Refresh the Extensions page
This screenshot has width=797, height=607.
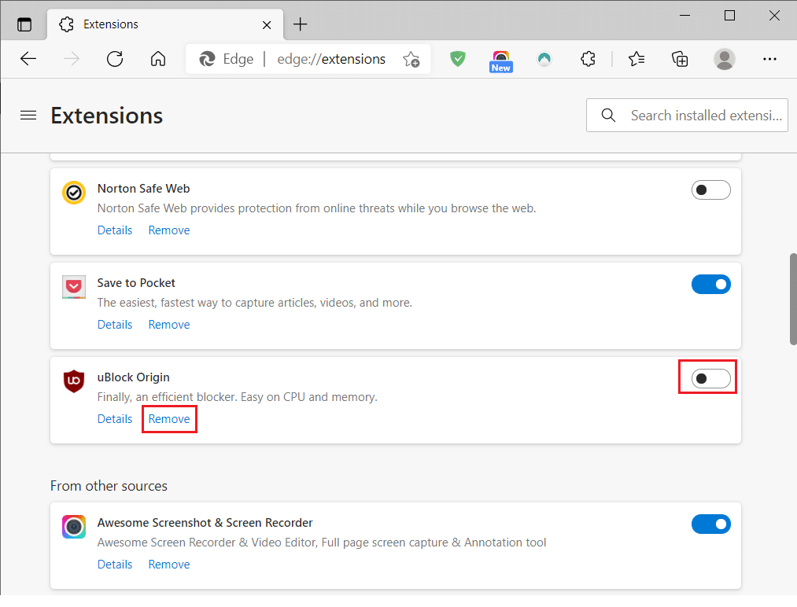click(x=115, y=58)
